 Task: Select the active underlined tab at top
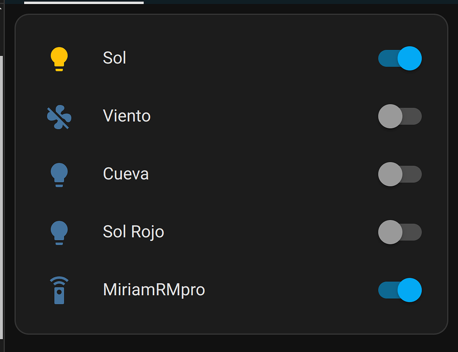coord(85,3)
